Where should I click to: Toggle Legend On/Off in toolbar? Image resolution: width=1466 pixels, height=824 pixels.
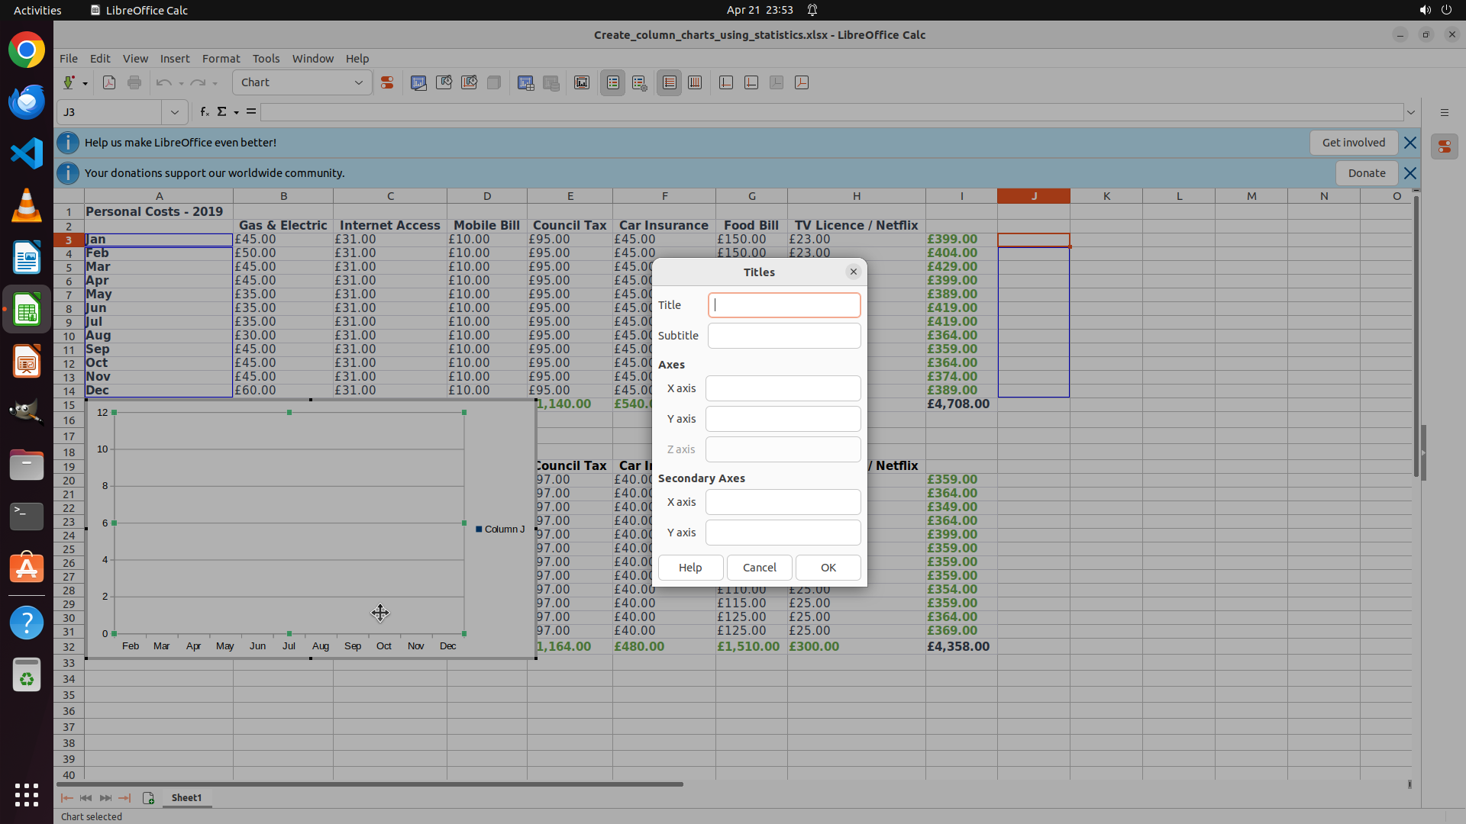pos(613,82)
